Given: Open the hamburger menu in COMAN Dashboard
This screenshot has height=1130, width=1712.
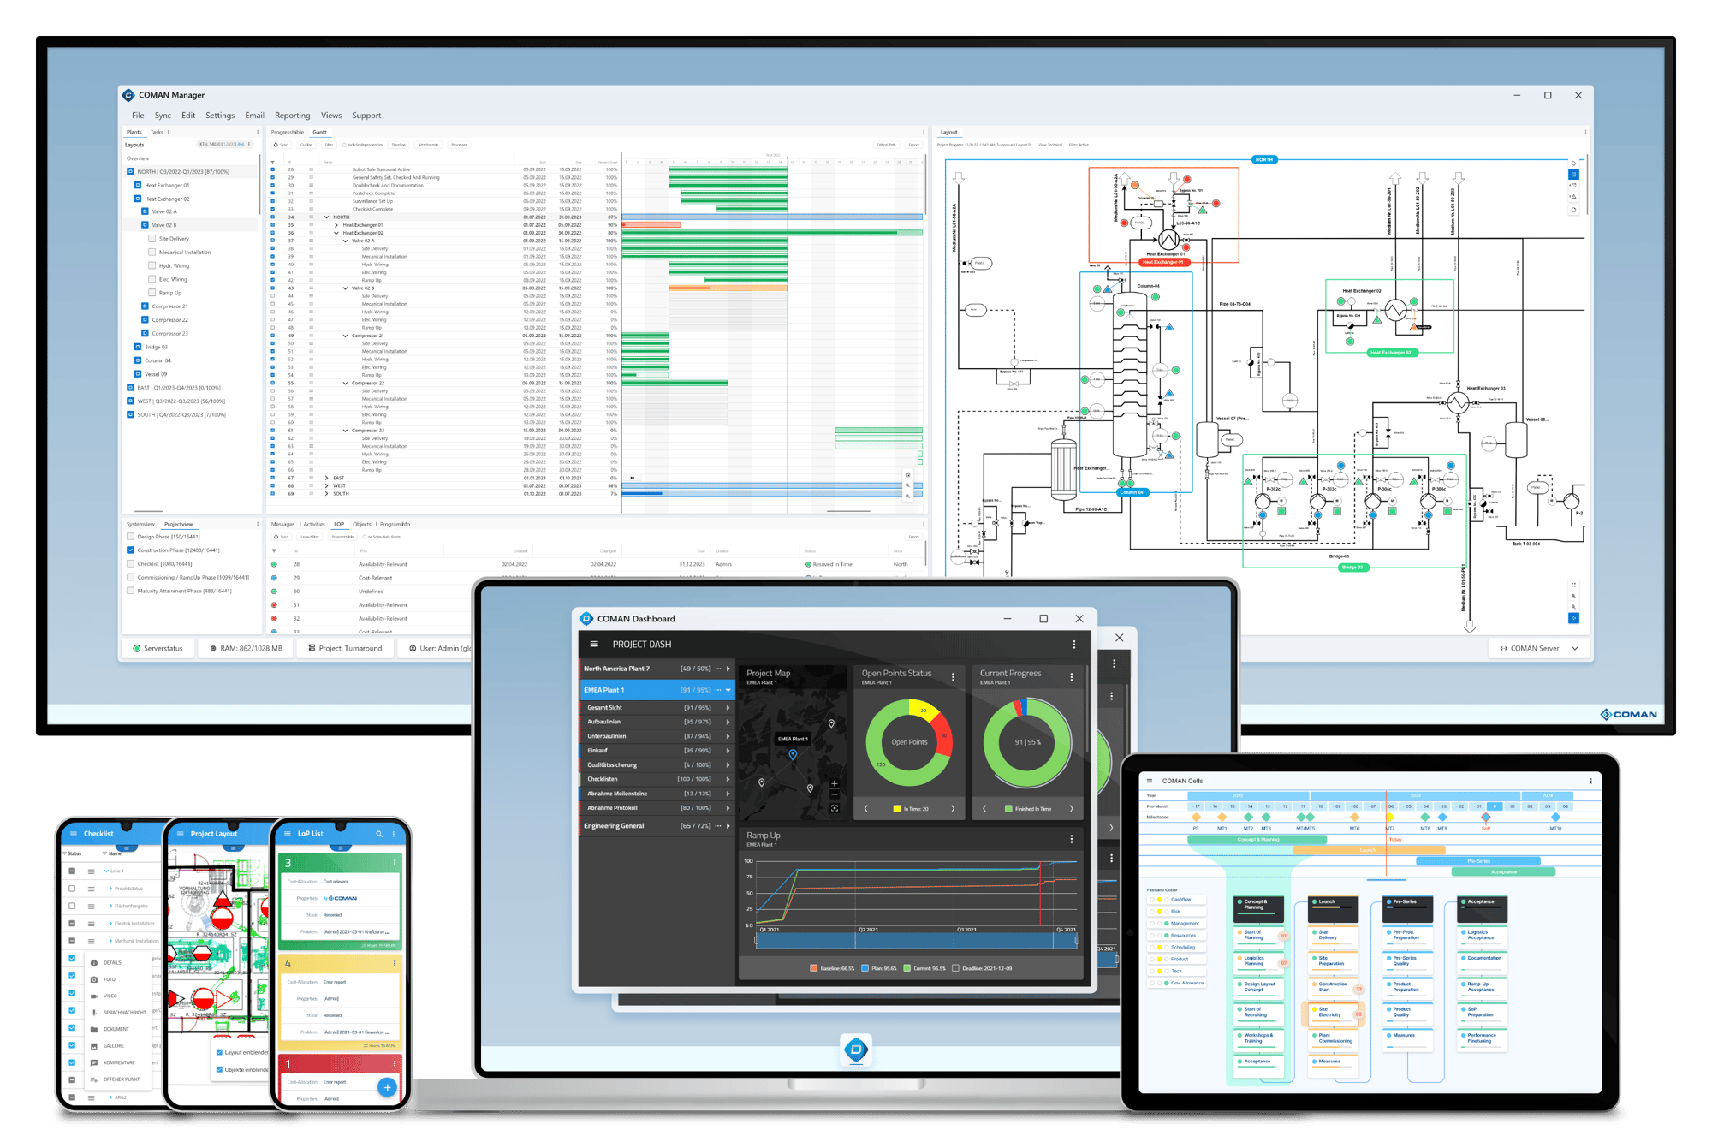Looking at the screenshot, I should pyautogui.click(x=594, y=644).
